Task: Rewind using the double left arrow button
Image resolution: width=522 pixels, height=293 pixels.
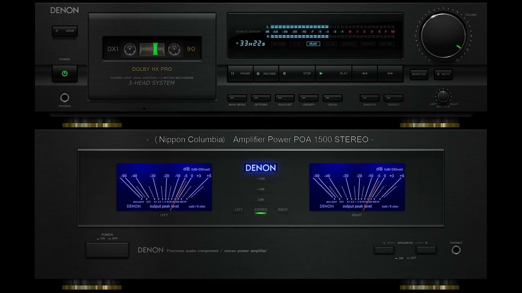Action: click(365, 74)
